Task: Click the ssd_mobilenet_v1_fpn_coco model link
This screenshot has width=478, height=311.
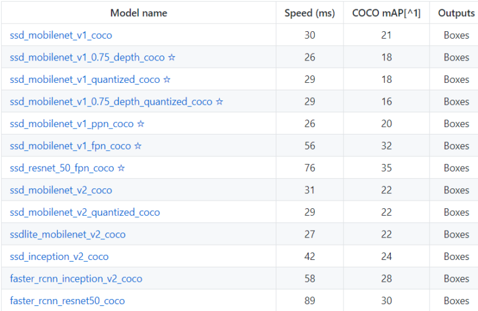Action: [x=70, y=146]
